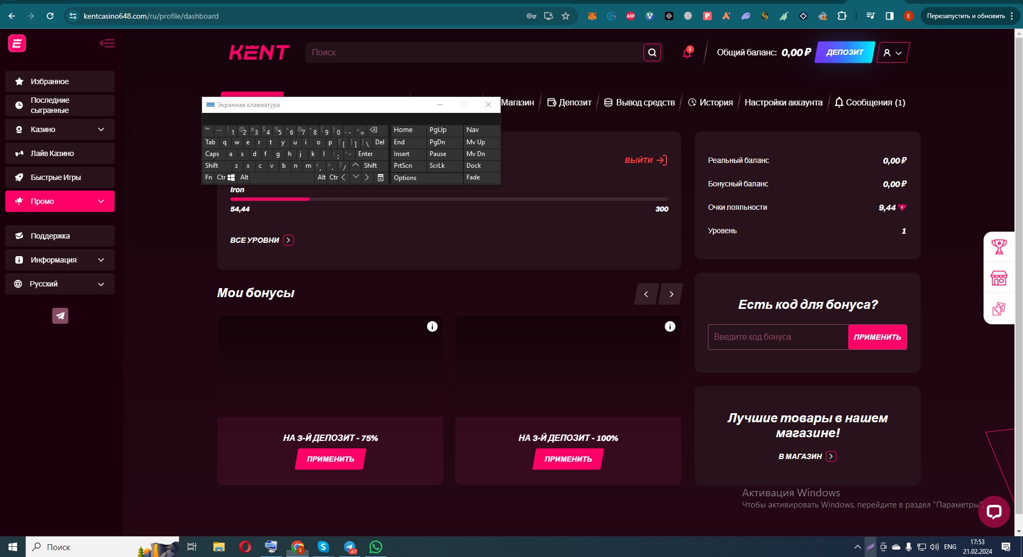Switch to the Депозит profile tab
This screenshot has width=1023, height=557.
click(x=569, y=102)
